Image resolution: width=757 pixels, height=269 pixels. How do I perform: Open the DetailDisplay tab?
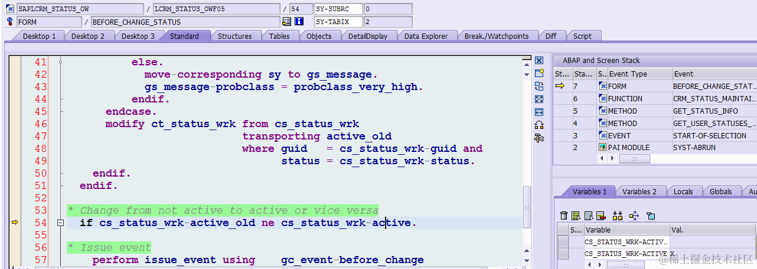(368, 36)
